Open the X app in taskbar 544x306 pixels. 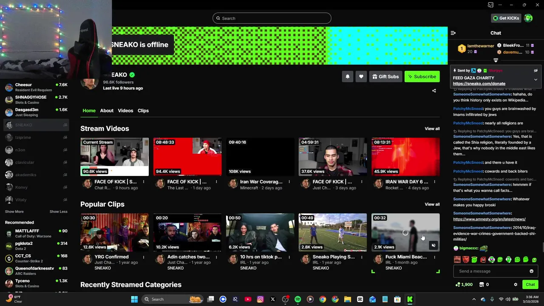pos(273,299)
